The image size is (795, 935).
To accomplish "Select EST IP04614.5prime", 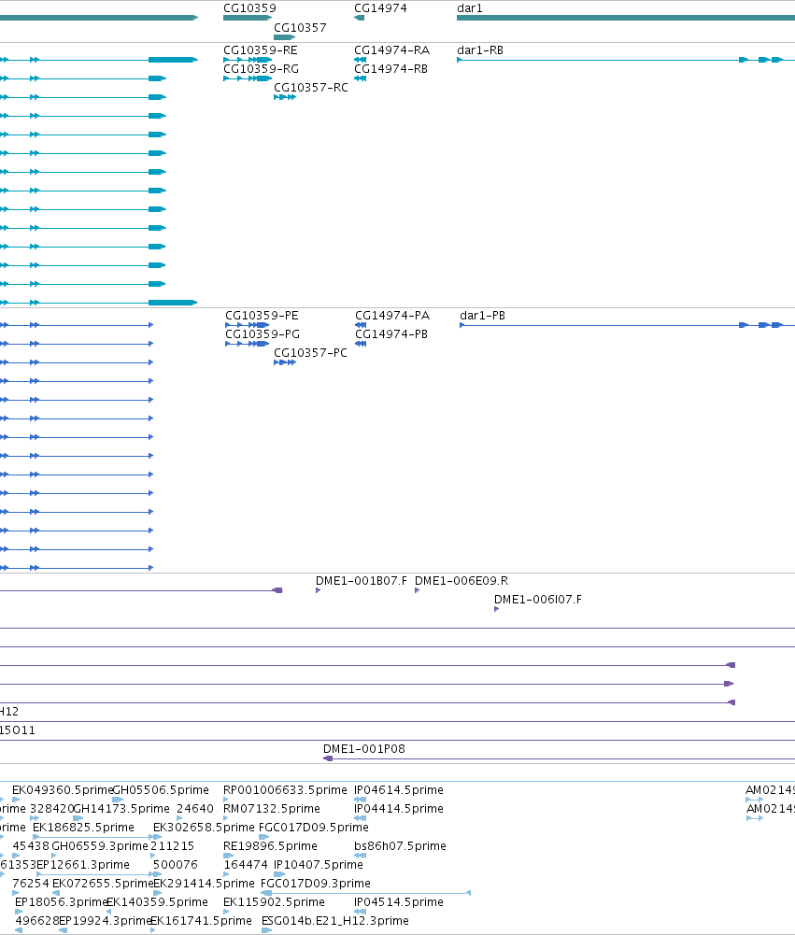I will [x=399, y=791].
